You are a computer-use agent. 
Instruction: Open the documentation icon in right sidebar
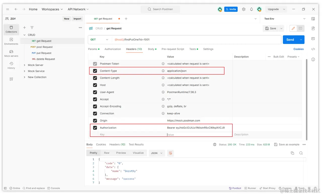coord(313,28)
